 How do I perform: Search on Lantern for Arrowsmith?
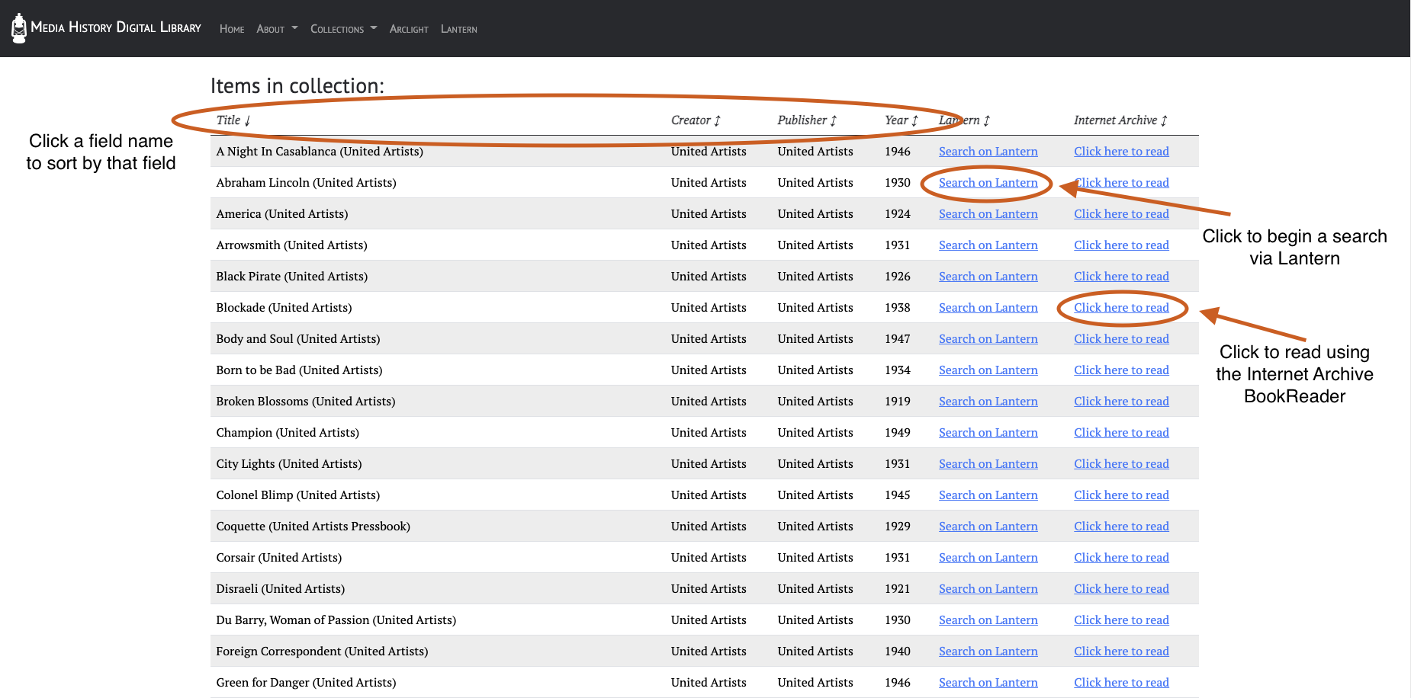pos(988,245)
